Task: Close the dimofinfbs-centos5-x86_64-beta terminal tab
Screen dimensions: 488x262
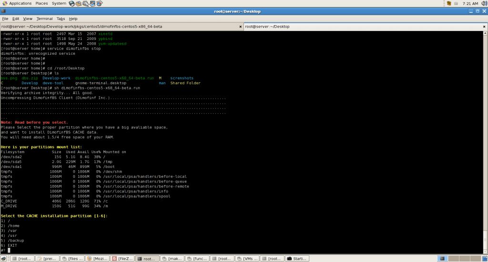Action: click(x=240, y=27)
